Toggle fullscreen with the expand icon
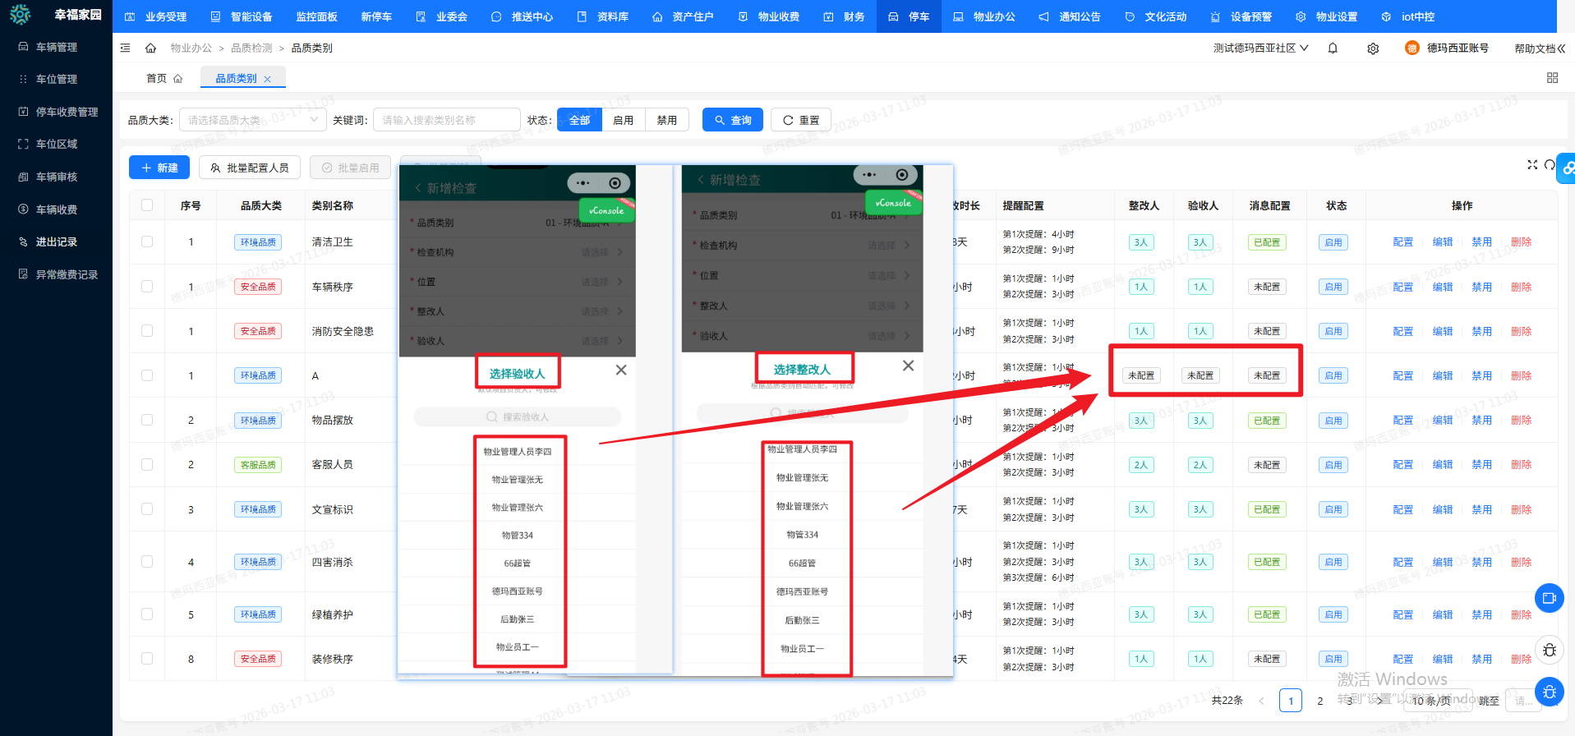The image size is (1575, 736). [1532, 165]
